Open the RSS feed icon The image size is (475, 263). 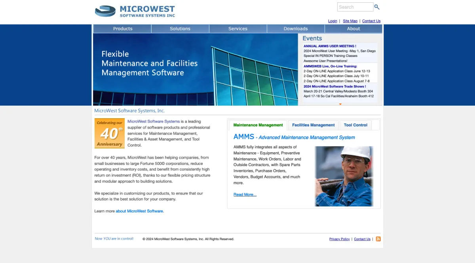(378, 239)
